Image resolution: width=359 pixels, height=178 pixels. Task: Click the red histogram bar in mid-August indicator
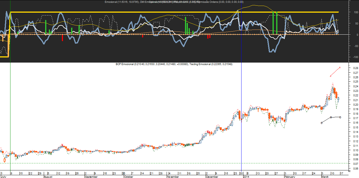tap(63, 37)
